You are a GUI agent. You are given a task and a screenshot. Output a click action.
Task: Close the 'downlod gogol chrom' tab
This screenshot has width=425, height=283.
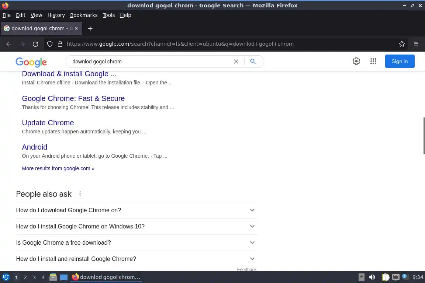coord(76,28)
